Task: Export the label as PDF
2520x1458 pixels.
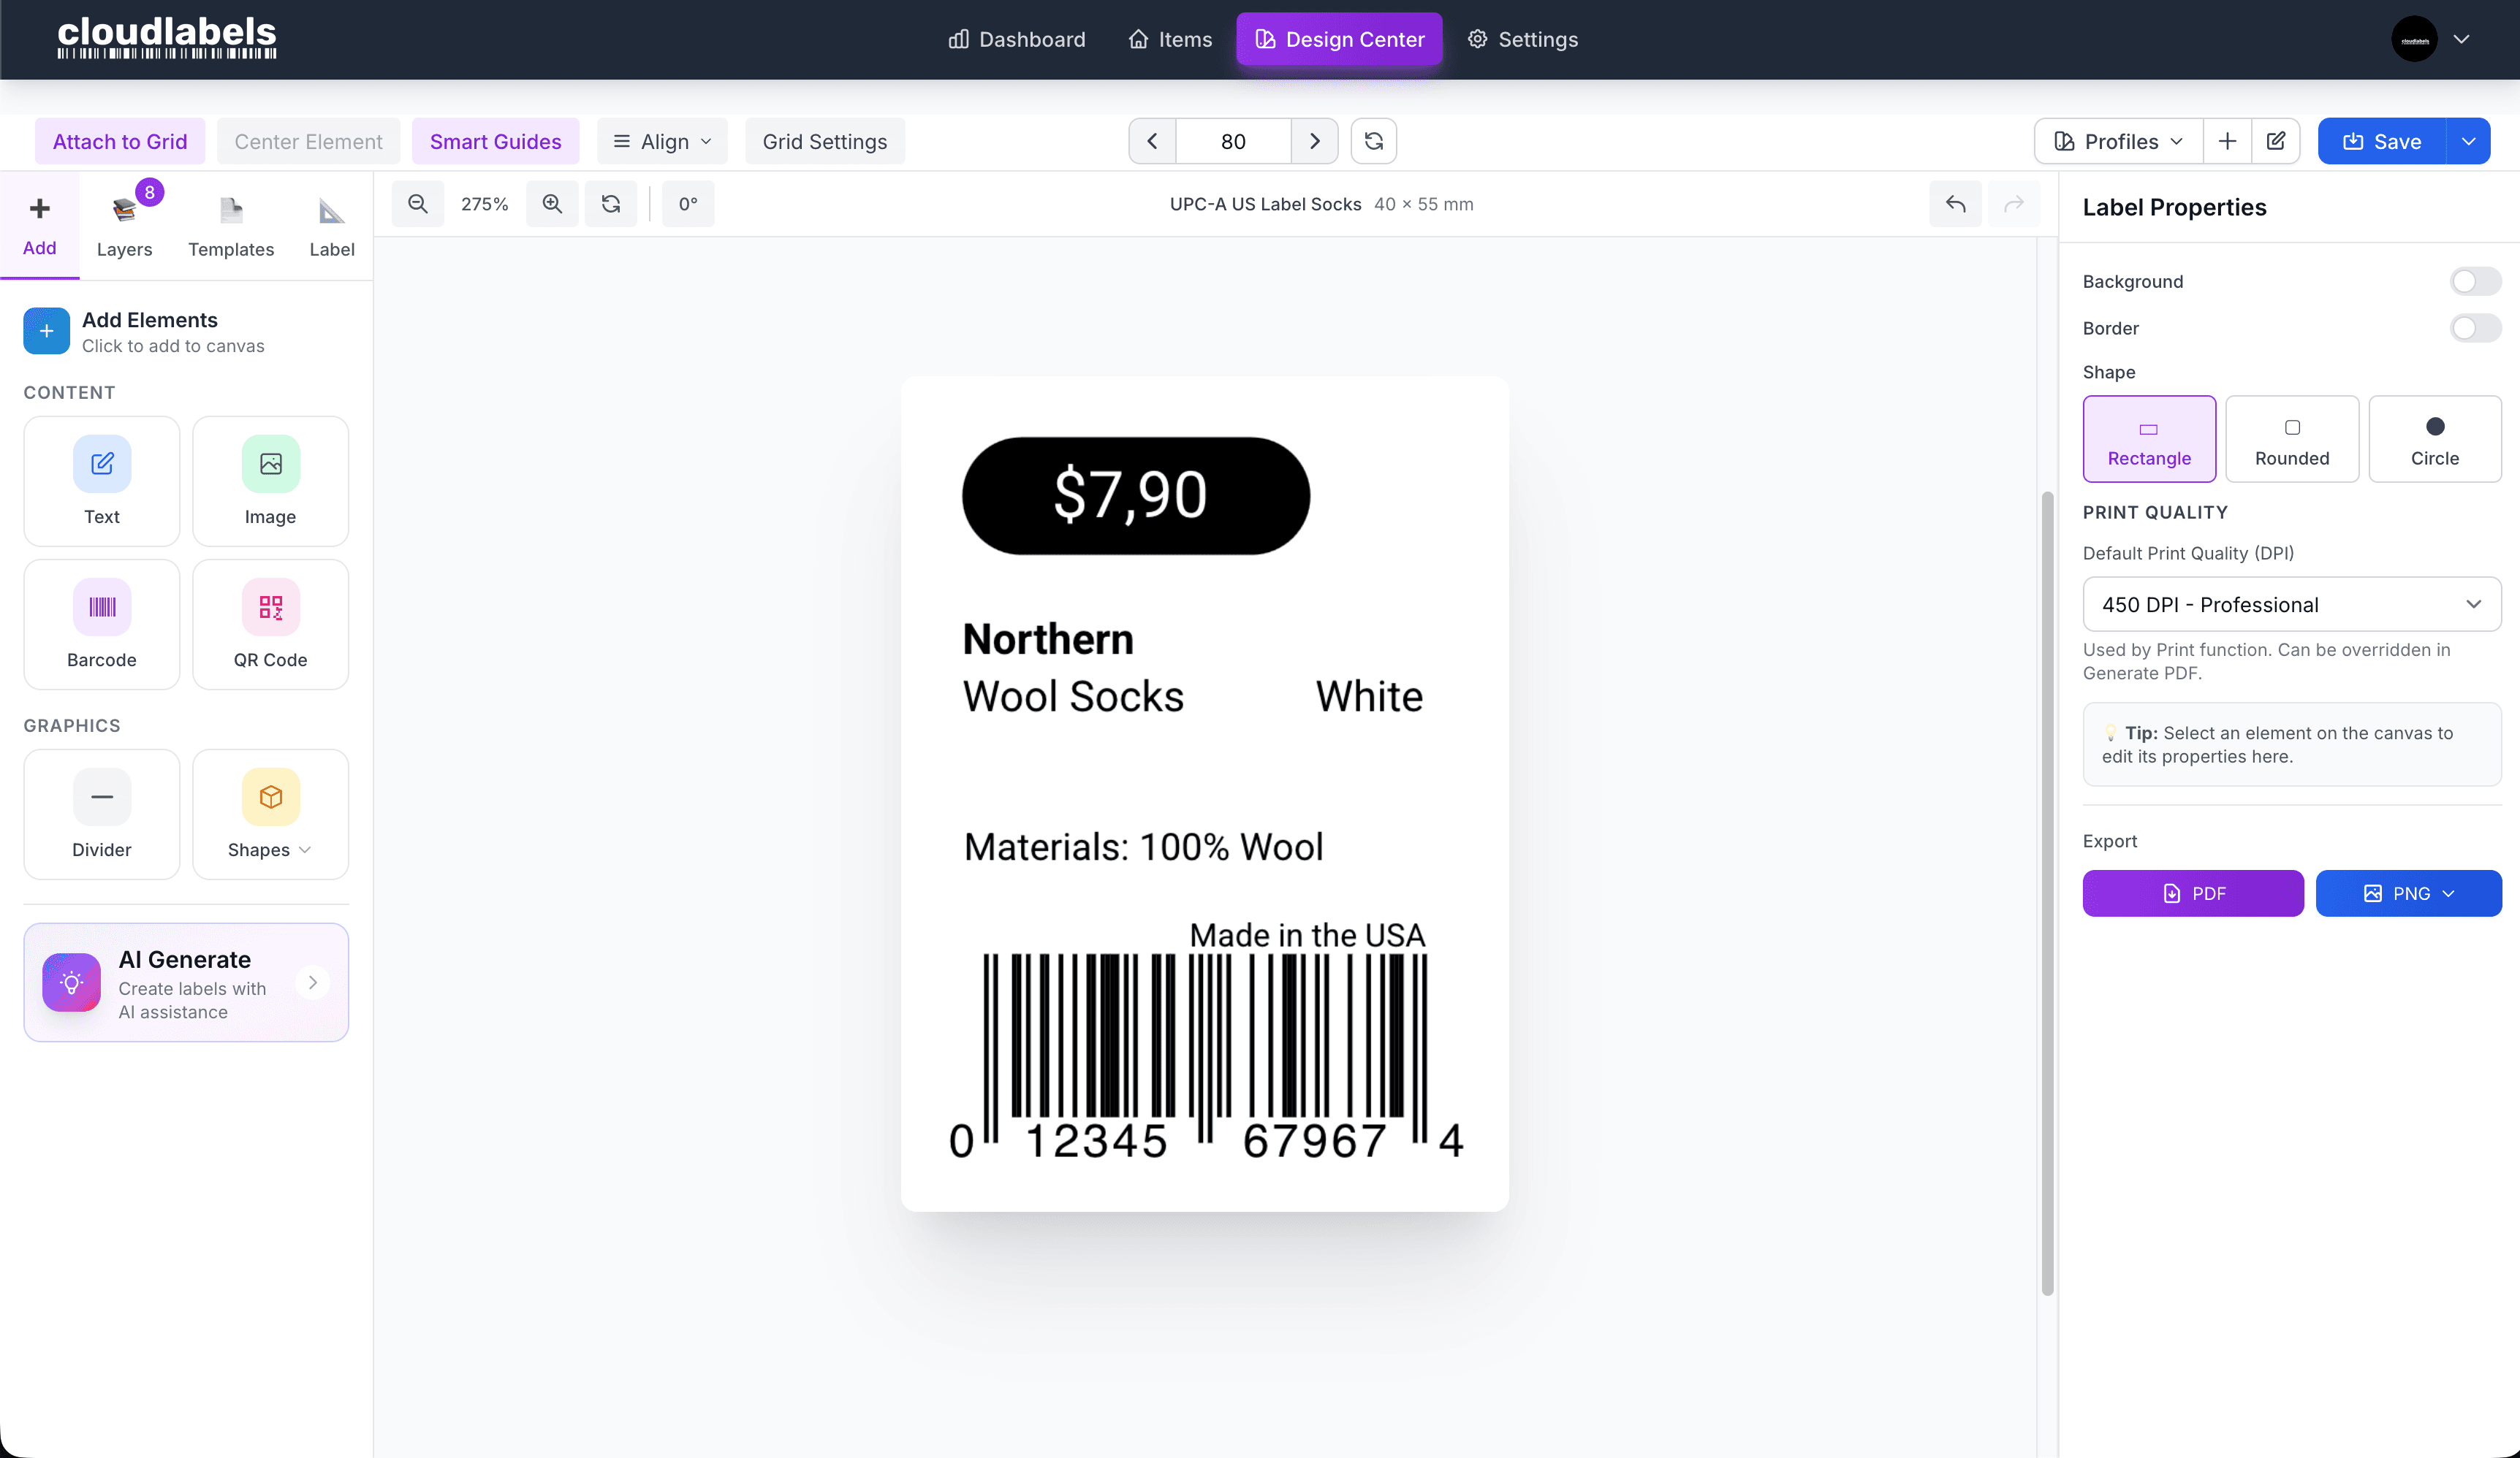Action: pos(2192,893)
